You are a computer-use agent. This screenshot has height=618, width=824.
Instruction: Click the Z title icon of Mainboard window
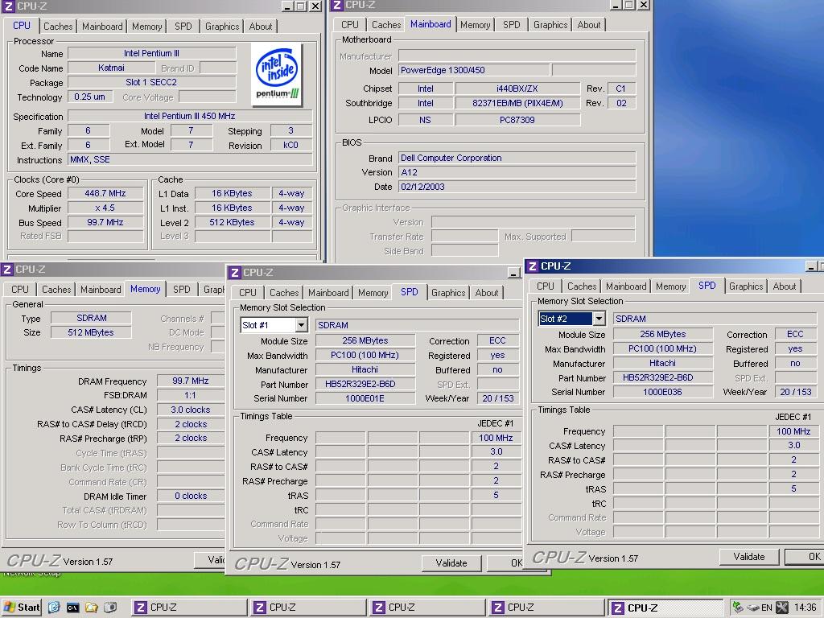[x=337, y=5]
